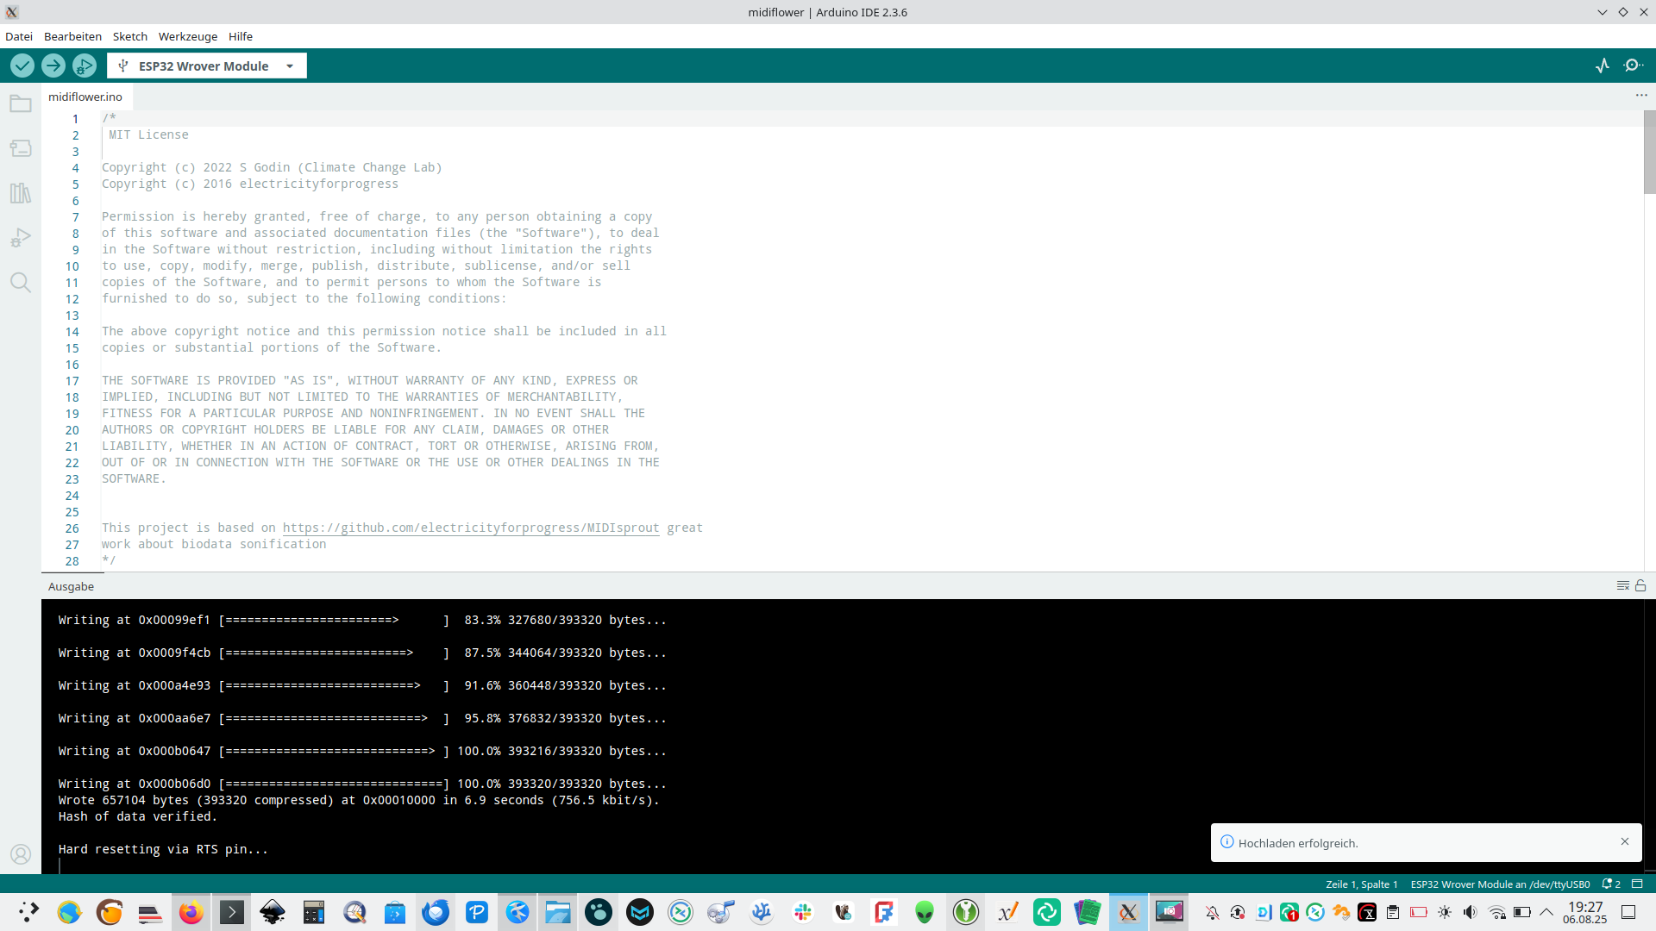The height and width of the screenshot is (931, 1656).
Task: Open the application launcher in taskbar
Action: (28, 912)
